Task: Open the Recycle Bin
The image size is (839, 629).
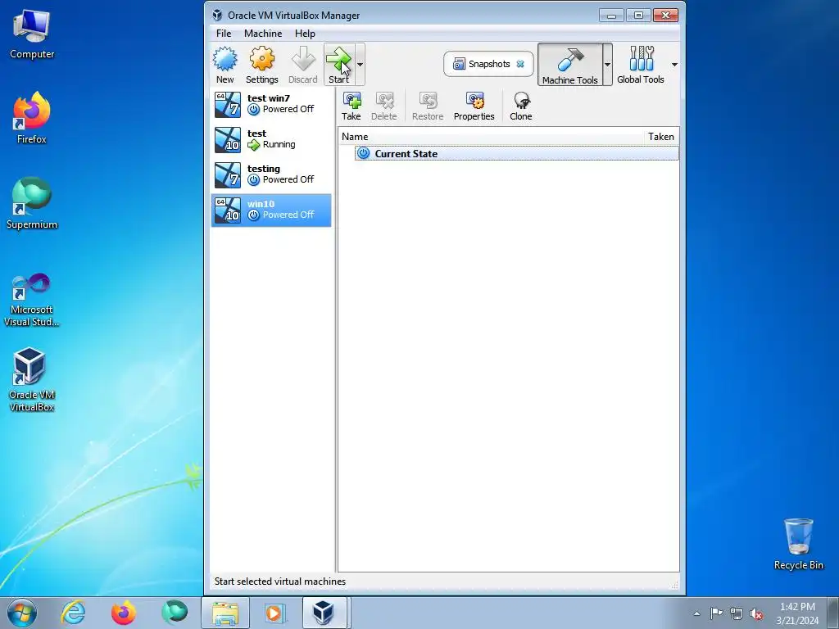Action: pos(798,545)
